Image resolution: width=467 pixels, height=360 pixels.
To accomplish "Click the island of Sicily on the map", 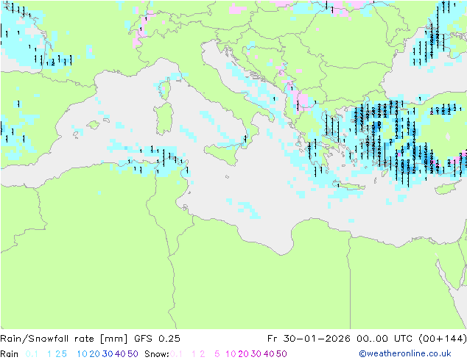I will (225, 152).
